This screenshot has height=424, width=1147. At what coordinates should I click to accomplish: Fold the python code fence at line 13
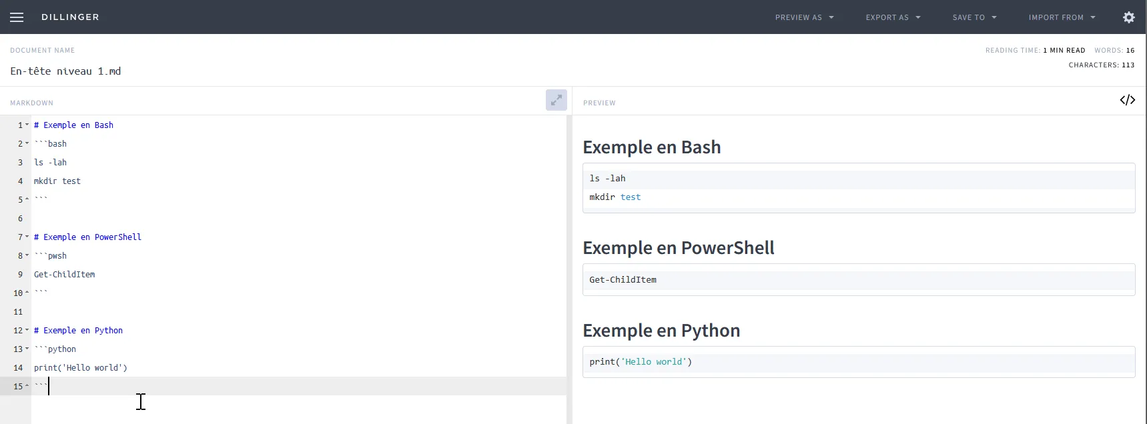(27, 349)
